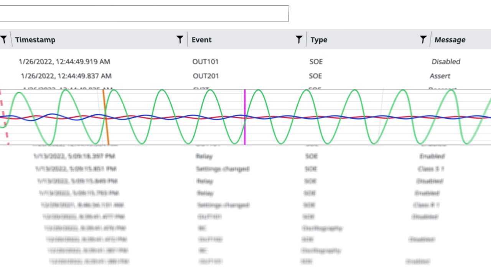Click the empty search field above table

pyautogui.click(x=144, y=14)
